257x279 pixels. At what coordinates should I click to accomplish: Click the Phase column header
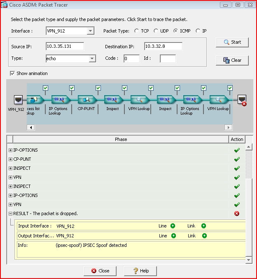pyautogui.click(x=121, y=139)
